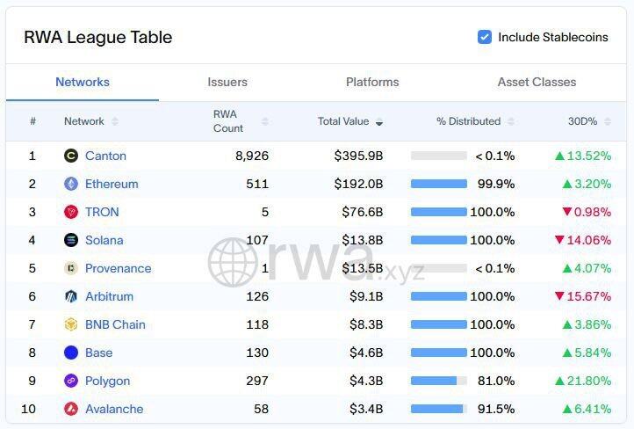Click the Ethereum diamond logo icon

[x=71, y=184]
